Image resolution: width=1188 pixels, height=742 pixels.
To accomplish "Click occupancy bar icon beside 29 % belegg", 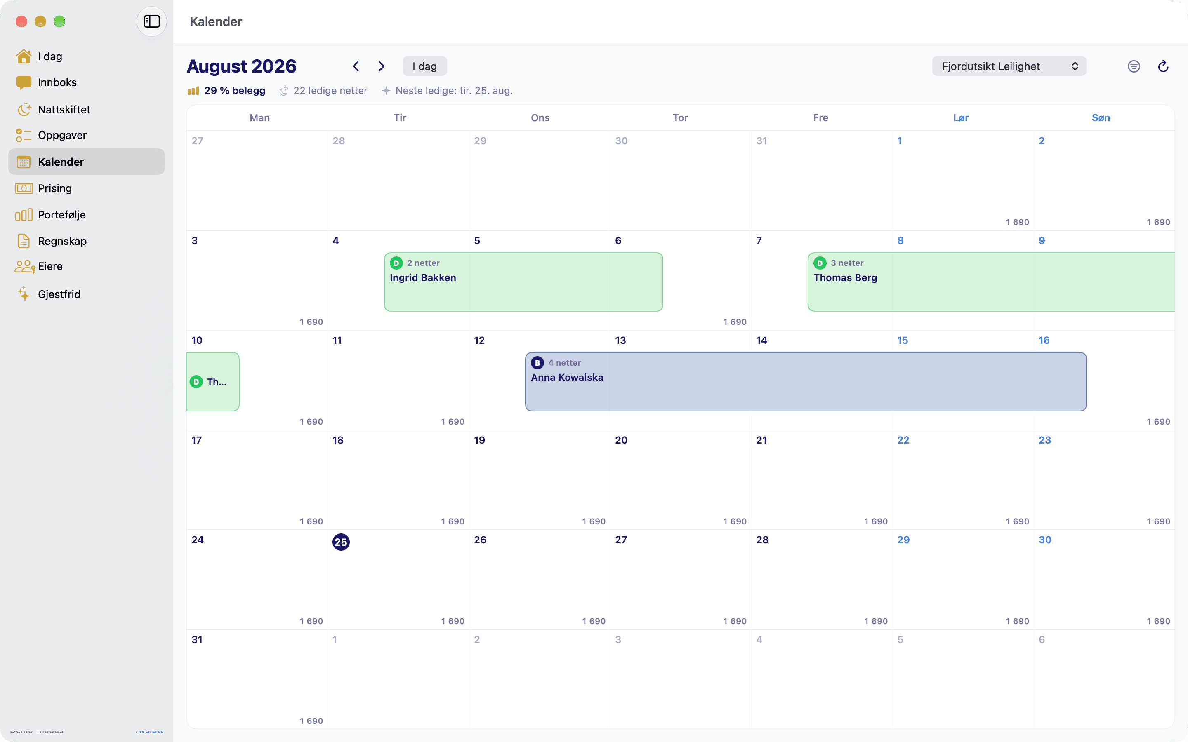I will click(193, 91).
